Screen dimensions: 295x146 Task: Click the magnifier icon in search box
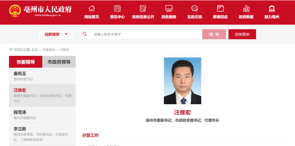pos(85,34)
